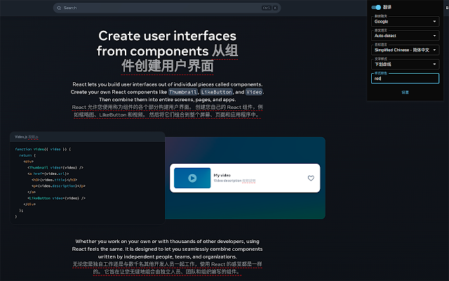This screenshot has height=281, width=449.
Task: Click the Video.js file tab in code panel
Action: pyautogui.click(x=27, y=137)
